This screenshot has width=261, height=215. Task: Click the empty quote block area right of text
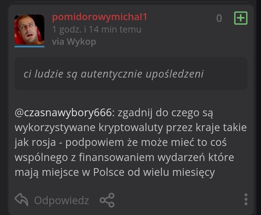click(x=225, y=74)
